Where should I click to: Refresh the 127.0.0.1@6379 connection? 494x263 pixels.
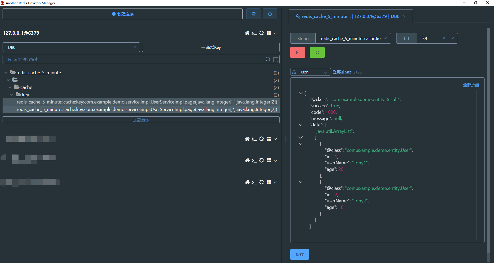click(x=261, y=33)
